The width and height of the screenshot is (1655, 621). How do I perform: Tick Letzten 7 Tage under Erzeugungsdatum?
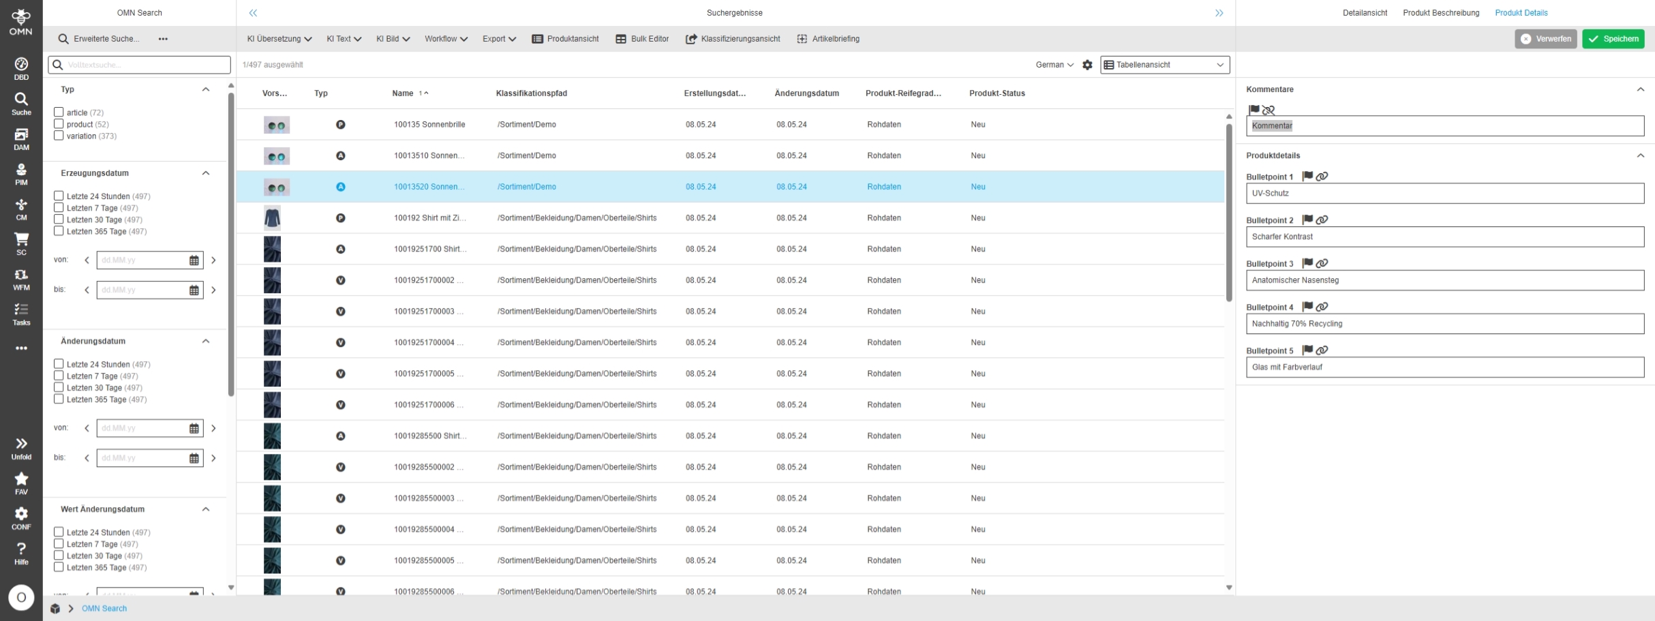[59, 208]
